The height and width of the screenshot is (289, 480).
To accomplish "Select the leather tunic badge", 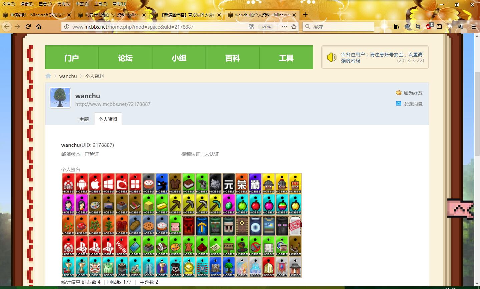I will point(175,183).
